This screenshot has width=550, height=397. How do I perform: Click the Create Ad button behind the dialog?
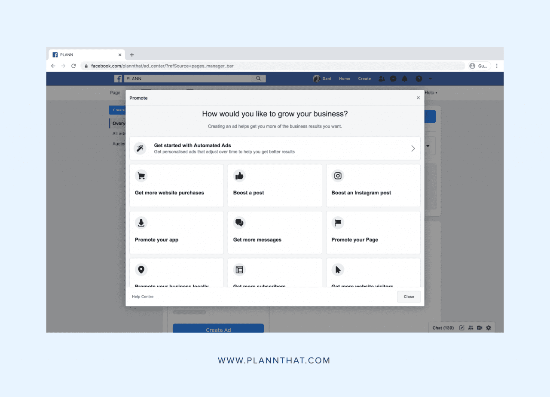pos(218,329)
